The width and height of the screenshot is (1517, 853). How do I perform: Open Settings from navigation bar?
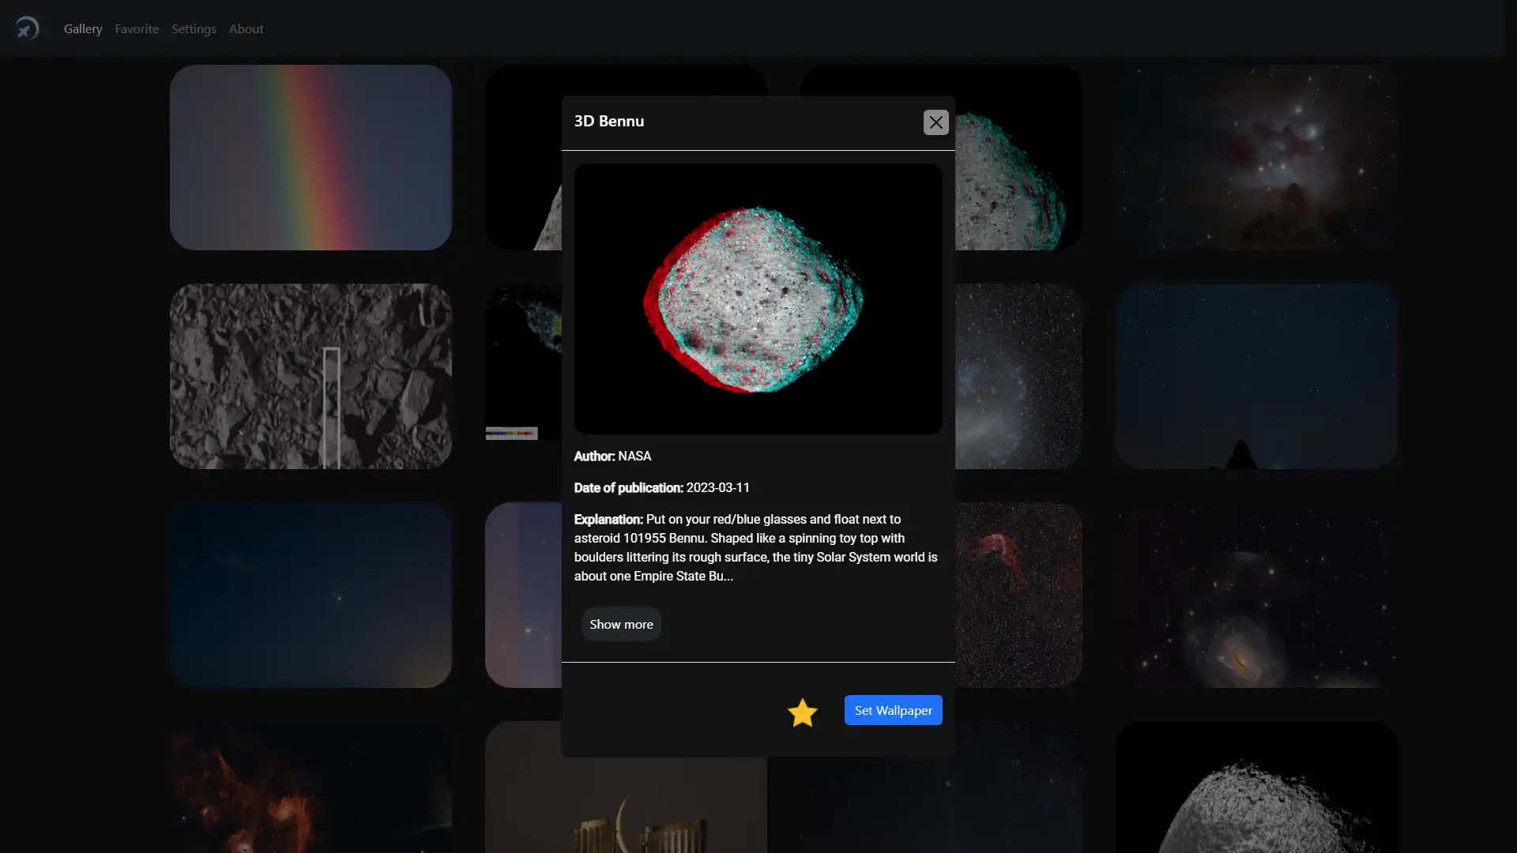coord(194,28)
